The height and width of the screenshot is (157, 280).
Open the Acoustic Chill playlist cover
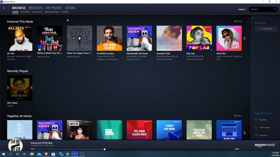(169, 38)
